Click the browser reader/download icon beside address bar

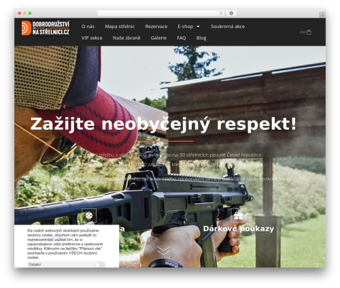[x=231, y=14]
